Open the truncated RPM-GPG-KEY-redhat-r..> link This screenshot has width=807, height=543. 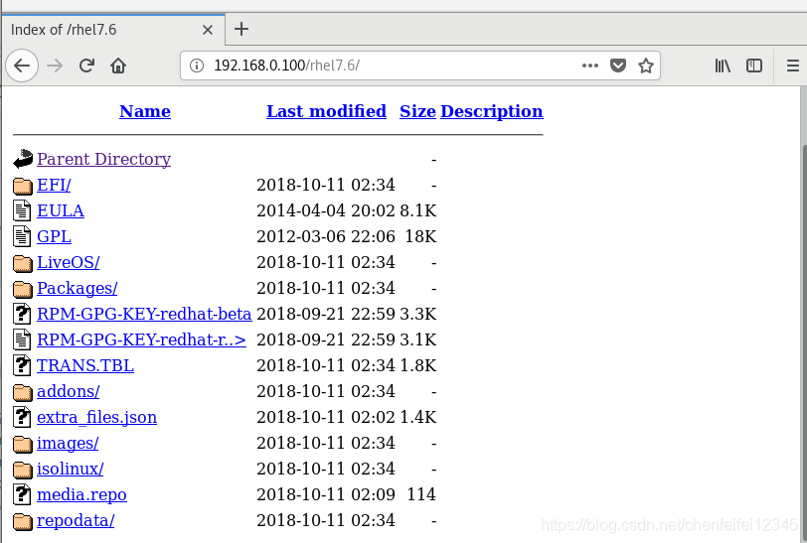tap(141, 339)
